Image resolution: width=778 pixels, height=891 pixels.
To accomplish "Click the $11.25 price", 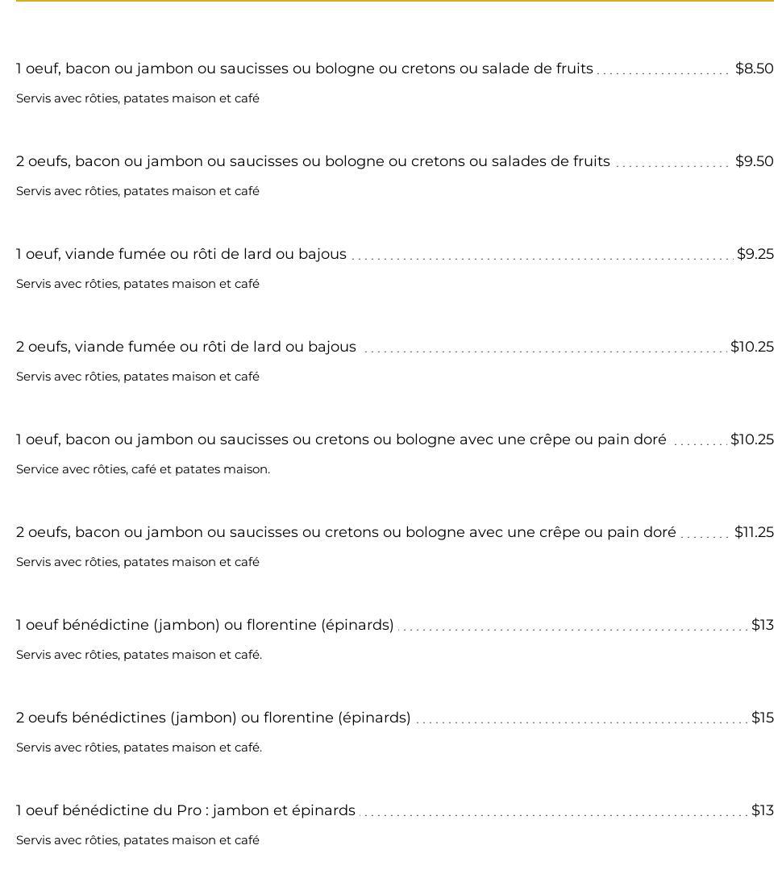I will [754, 532].
